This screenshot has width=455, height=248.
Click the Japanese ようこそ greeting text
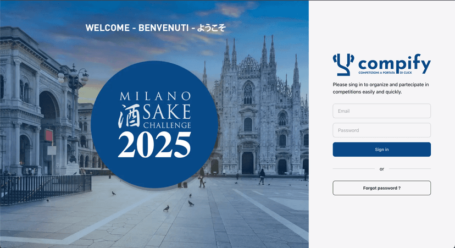pyautogui.click(x=211, y=28)
